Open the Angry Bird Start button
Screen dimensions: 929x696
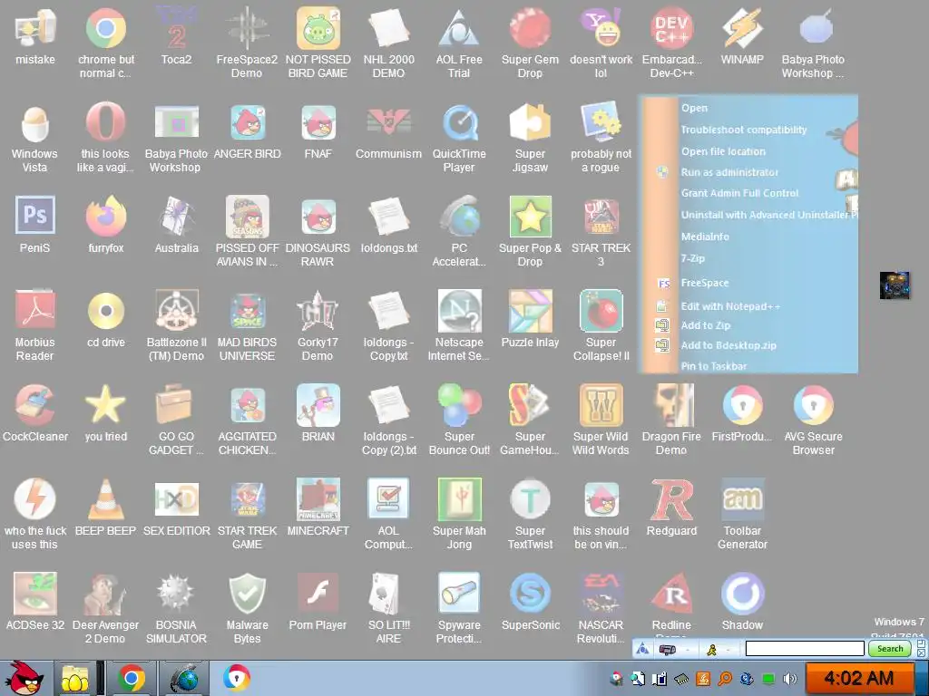coord(25,678)
